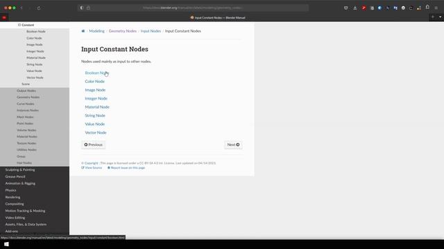
Task: Click the browser address bar URL field
Action: pyautogui.click(x=193, y=8)
